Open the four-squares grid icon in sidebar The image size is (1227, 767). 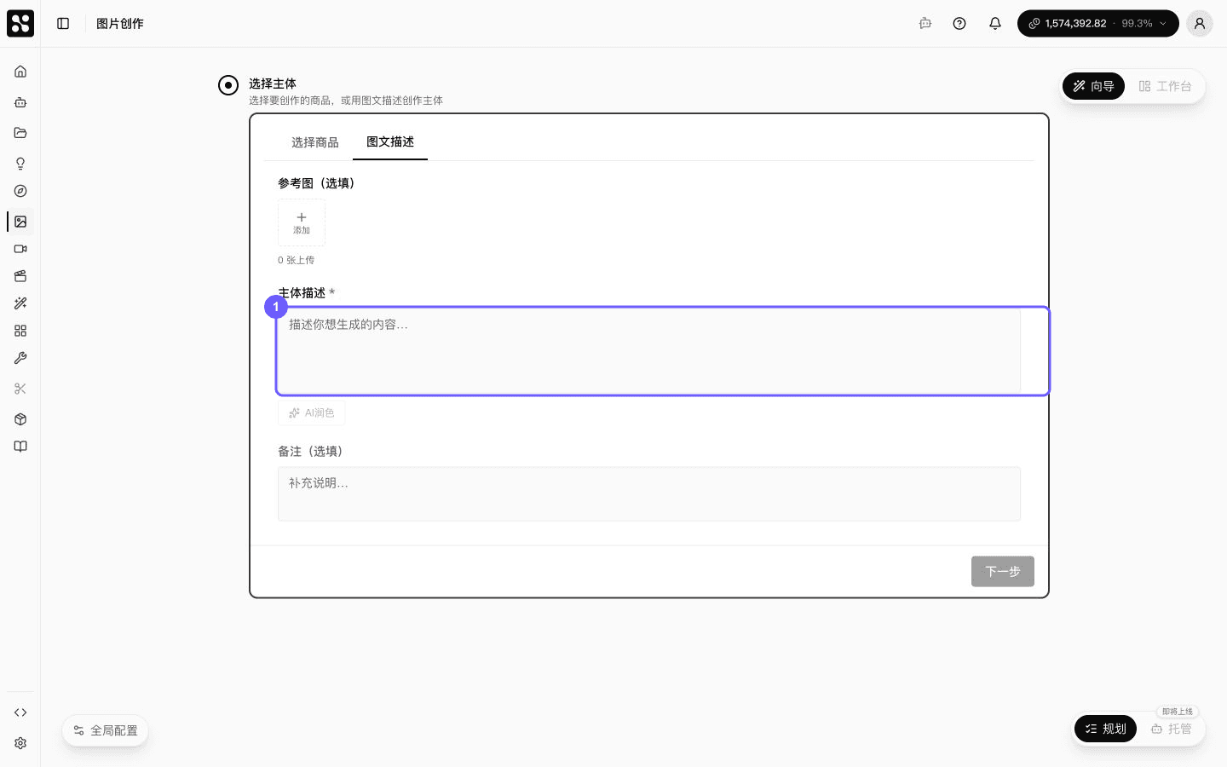point(20,331)
